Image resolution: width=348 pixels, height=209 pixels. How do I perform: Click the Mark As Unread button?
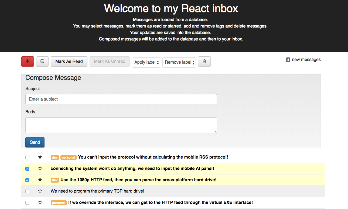110,61
